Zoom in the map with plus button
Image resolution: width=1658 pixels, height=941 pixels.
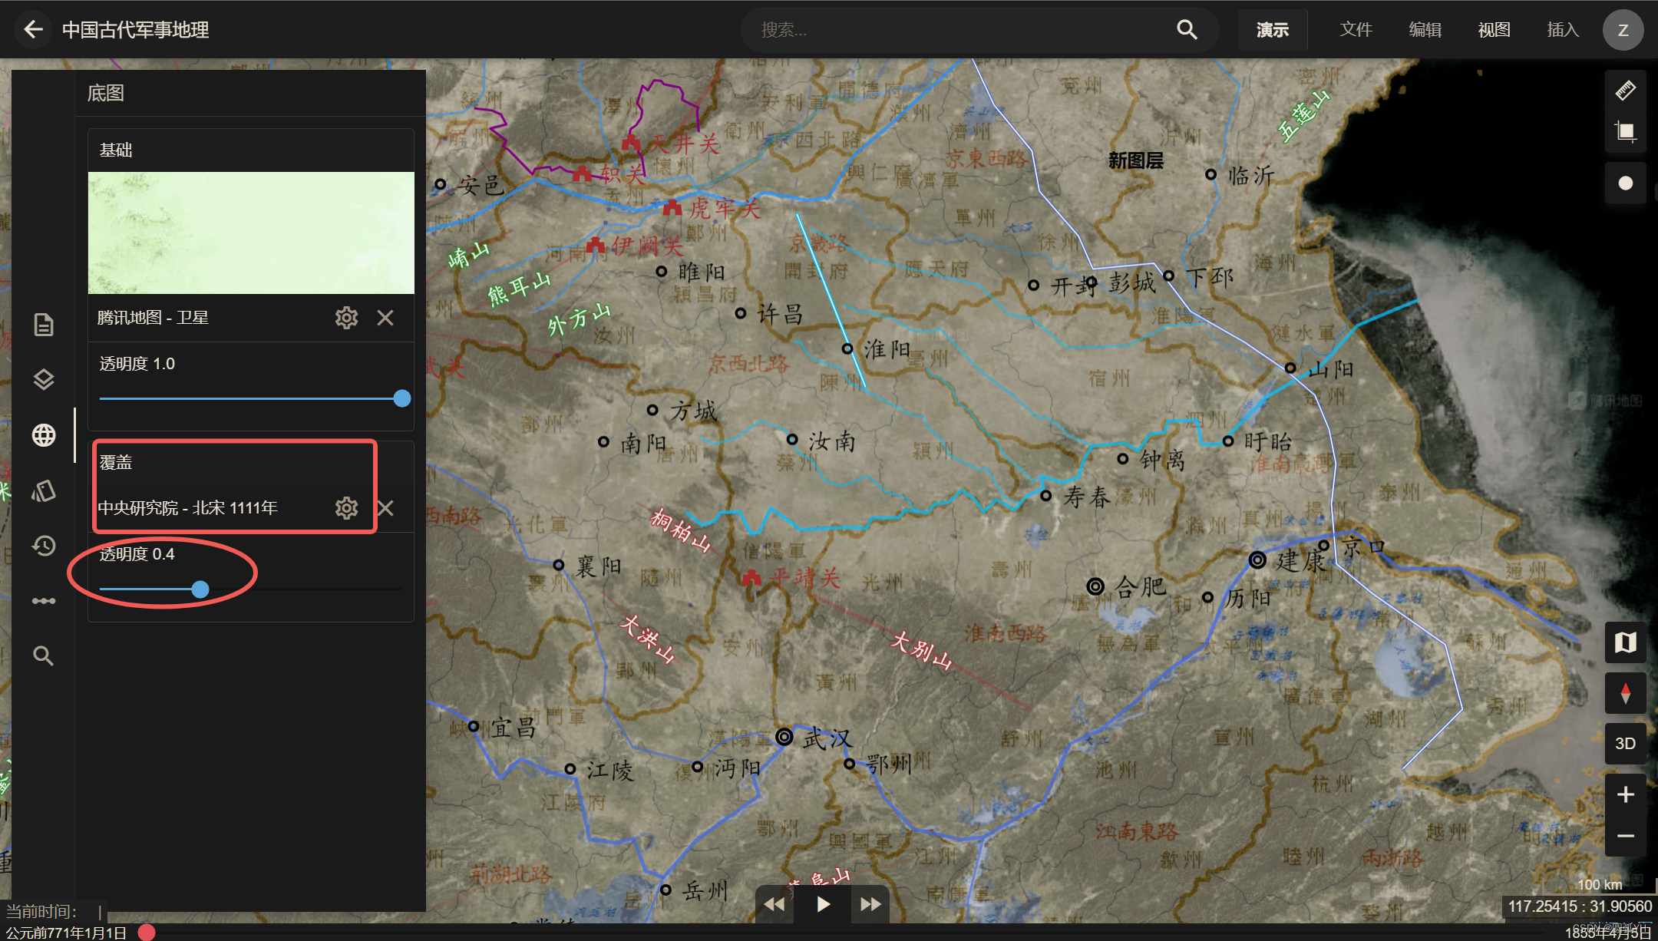(x=1625, y=794)
